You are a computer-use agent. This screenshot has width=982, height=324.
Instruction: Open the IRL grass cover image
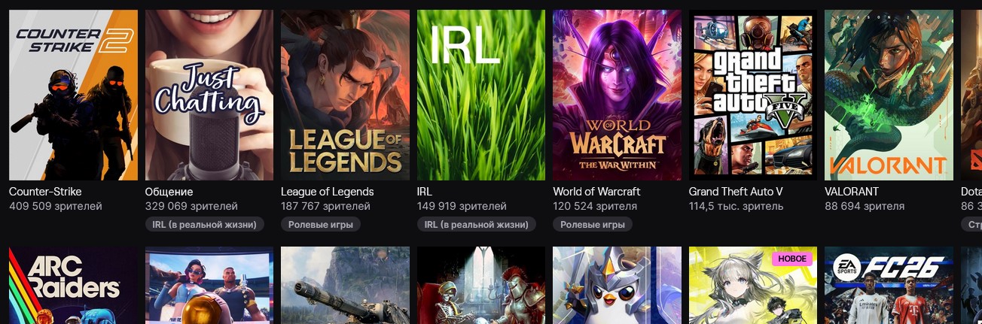pyautogui.click(x=481, y=95)
